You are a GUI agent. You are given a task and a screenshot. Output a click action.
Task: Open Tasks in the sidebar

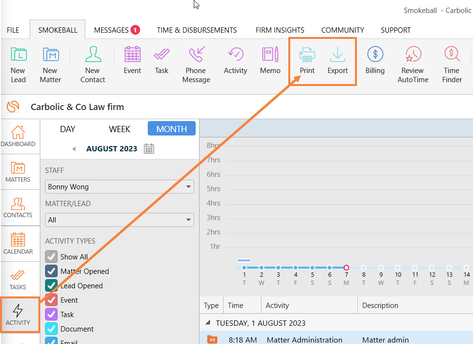point(18,280)
